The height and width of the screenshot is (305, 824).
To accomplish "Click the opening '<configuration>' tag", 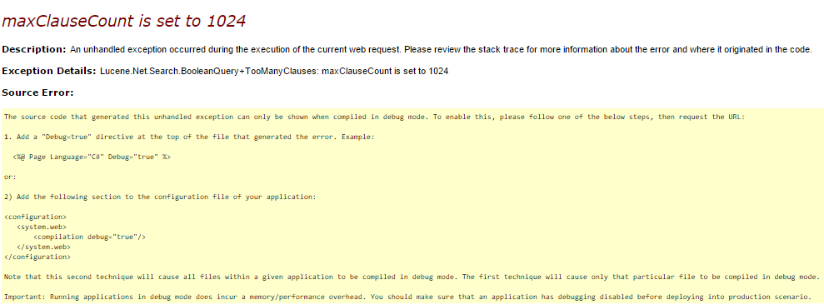I will [x=35, y=216].
